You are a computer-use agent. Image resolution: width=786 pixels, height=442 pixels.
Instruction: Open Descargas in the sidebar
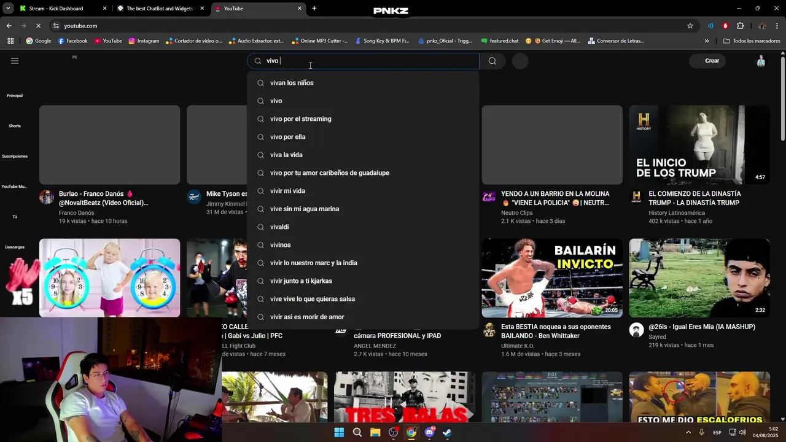pyautogui.click(x=15, y=247)
